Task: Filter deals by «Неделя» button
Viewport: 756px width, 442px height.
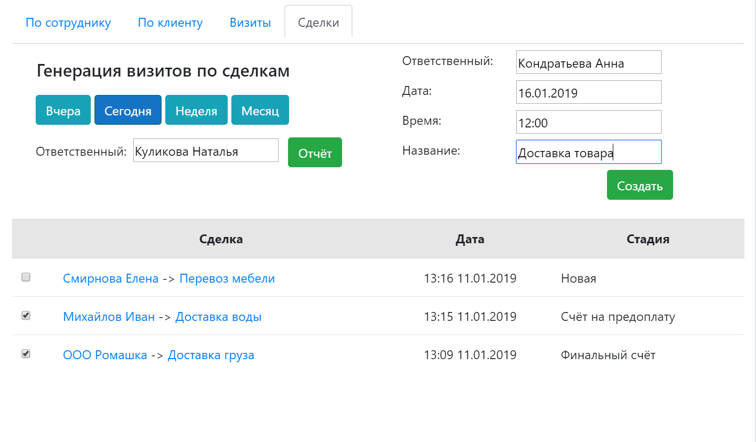Action: pos(196,110)
